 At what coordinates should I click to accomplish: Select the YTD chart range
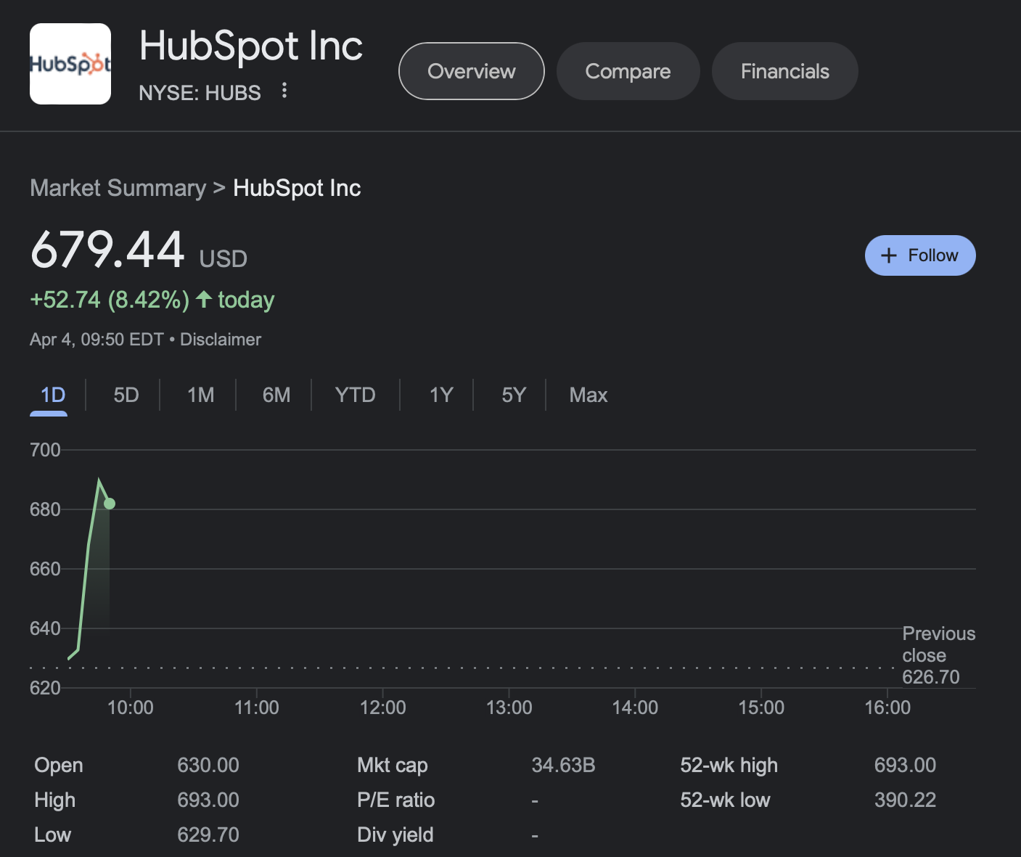[355, 395]
